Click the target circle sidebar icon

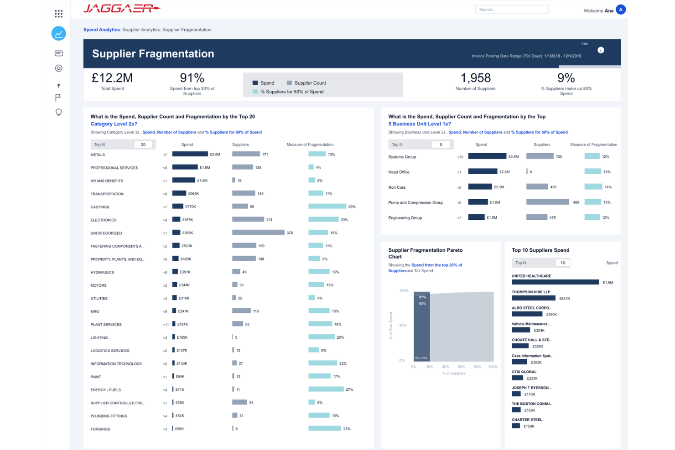[58, 68]
